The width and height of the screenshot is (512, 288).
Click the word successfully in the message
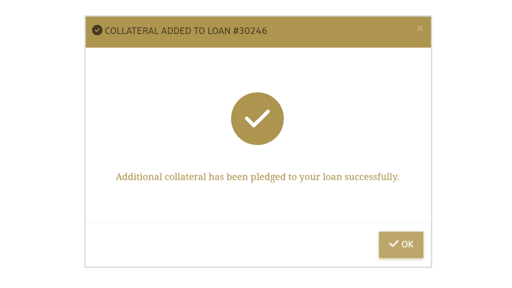(x=371, y=177)
